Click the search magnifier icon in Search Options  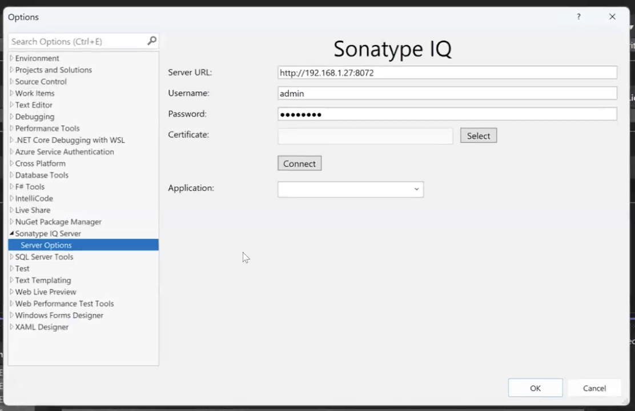click(152, 41)
